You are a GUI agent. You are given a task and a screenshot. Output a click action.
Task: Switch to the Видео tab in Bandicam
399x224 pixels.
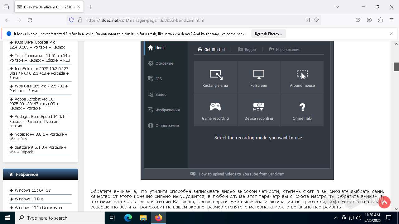247,49
